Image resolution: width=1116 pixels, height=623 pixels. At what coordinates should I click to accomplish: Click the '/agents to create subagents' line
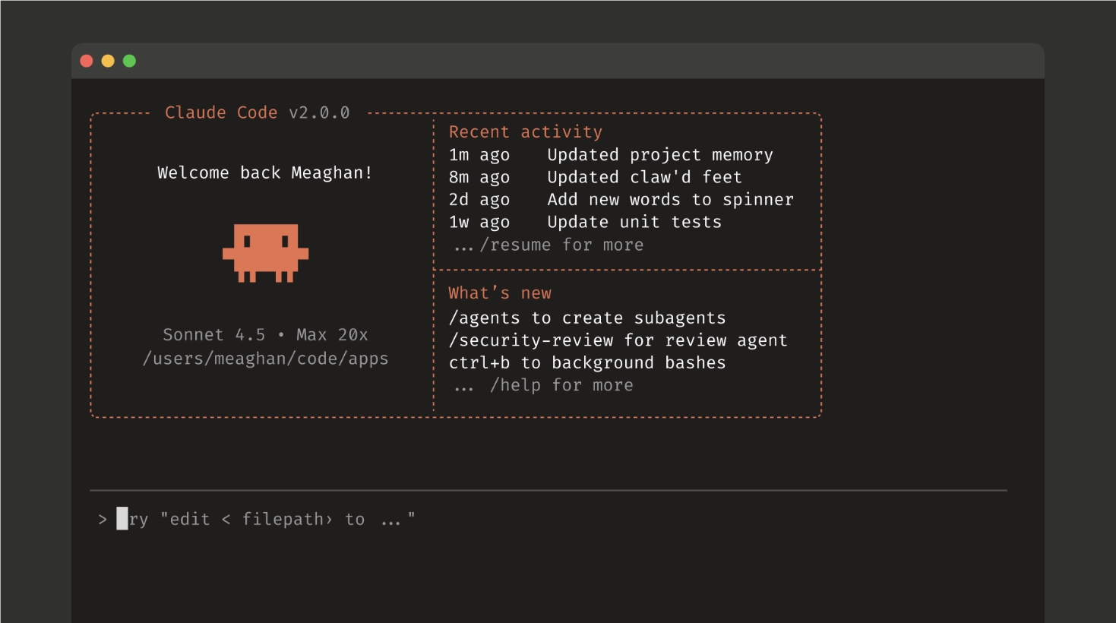tap(586, 318)
